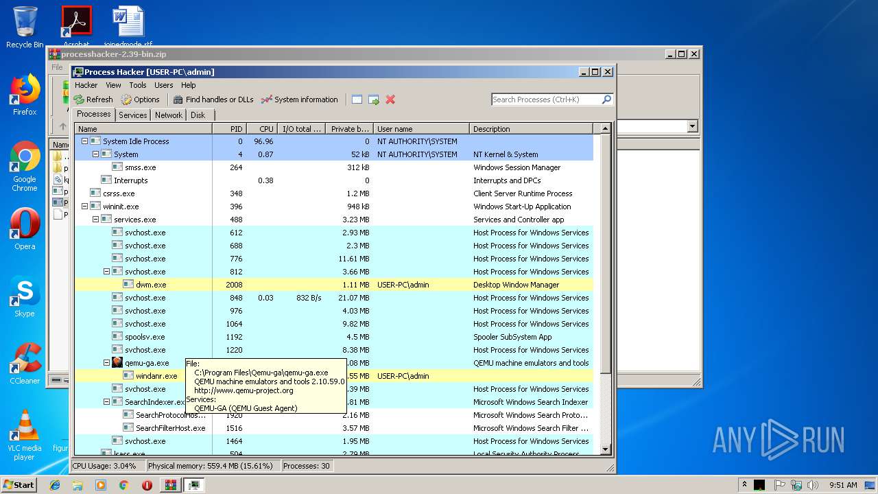Sort by the Private bytes column header

coord(349,128)
